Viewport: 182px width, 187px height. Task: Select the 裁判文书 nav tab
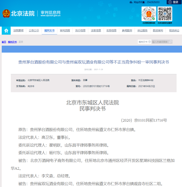[x=49, y=31]
